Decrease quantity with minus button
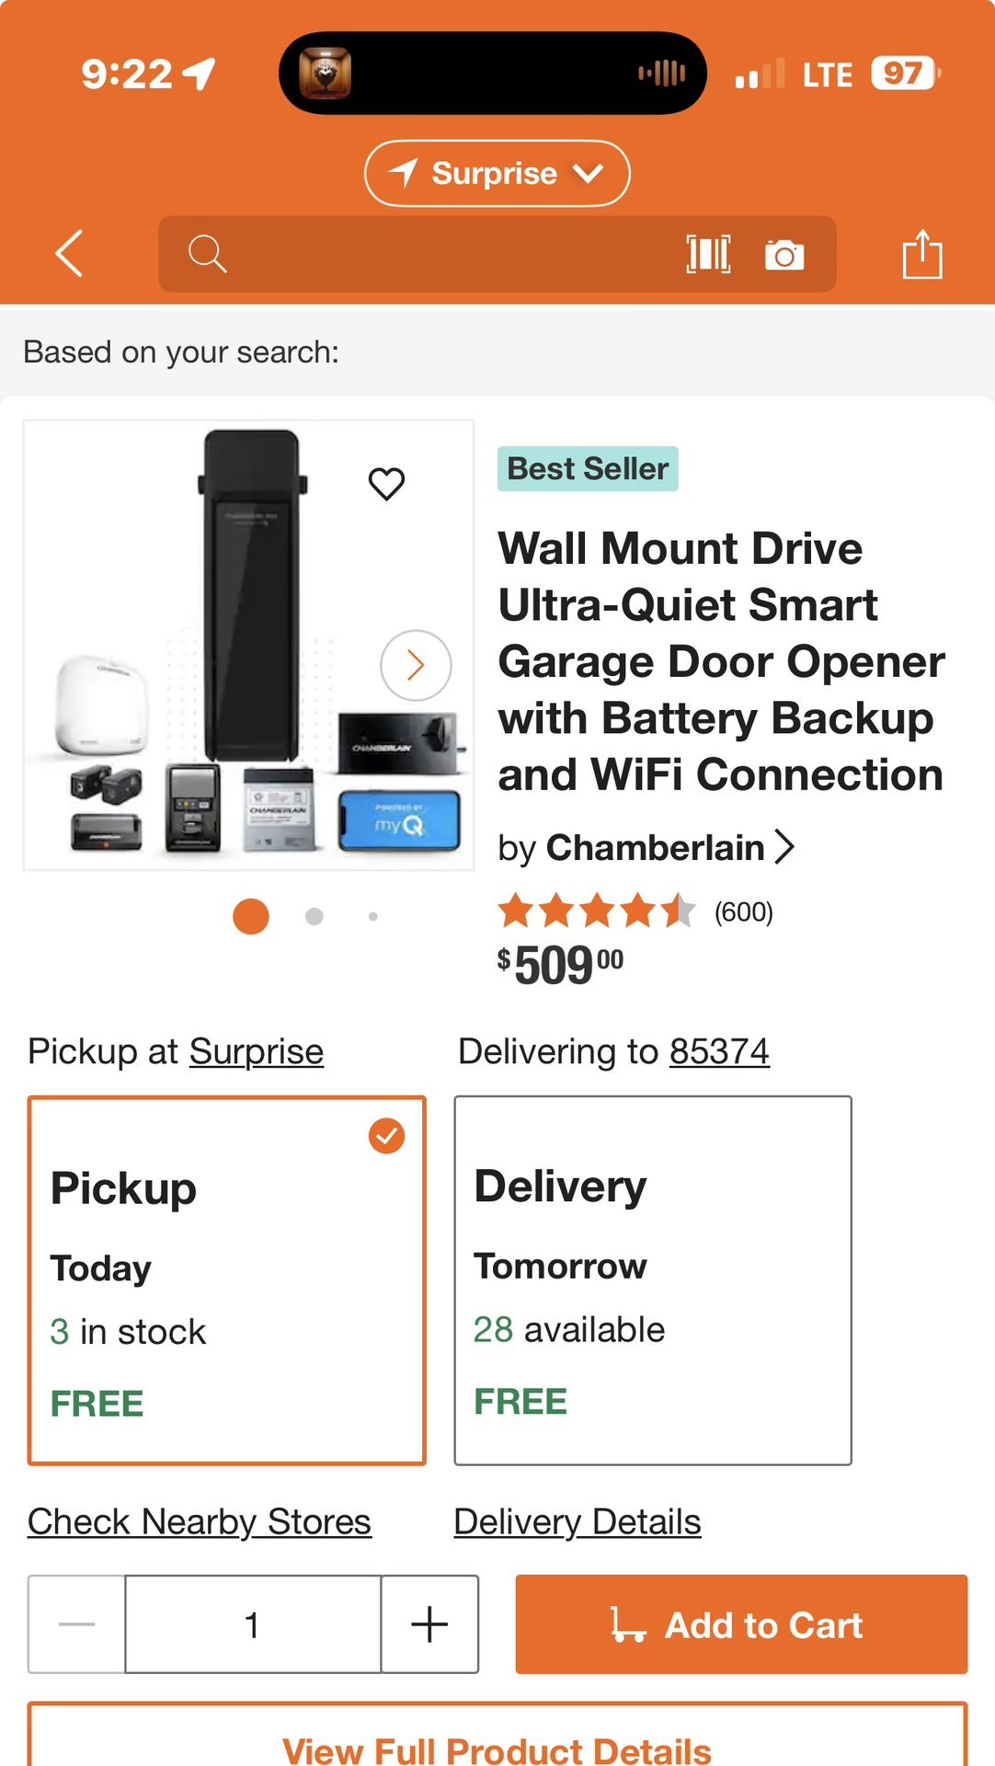 [x=77, y=1624]
